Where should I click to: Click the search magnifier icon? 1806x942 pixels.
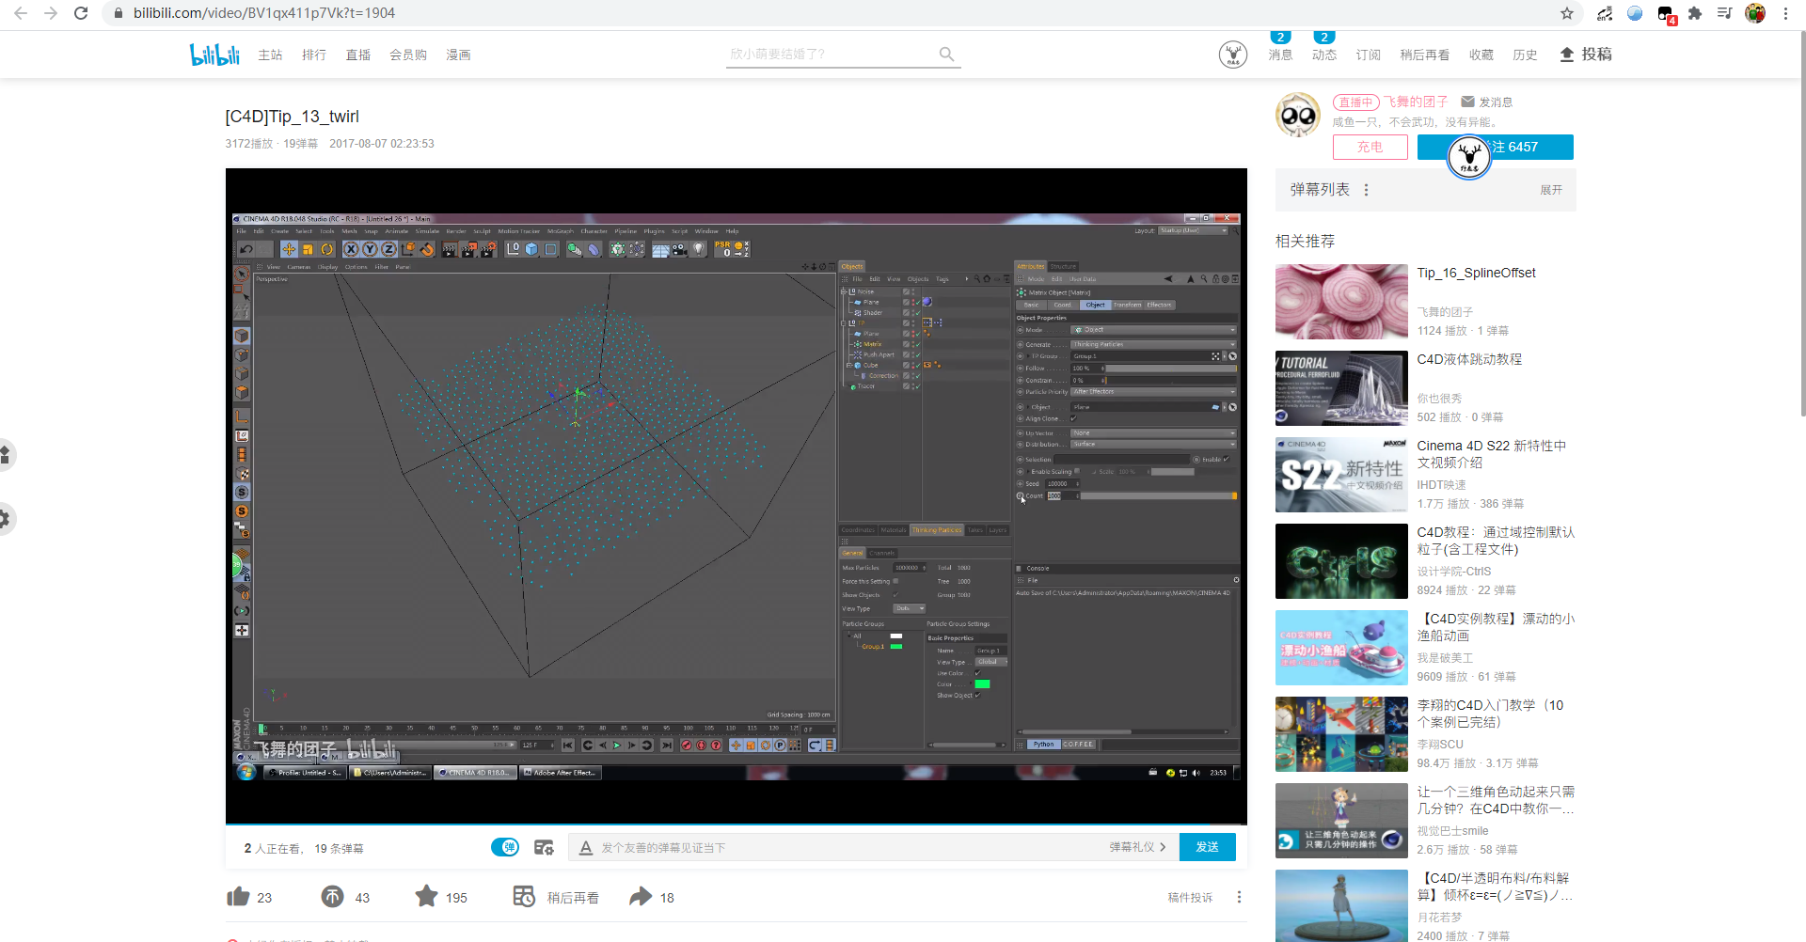[946, 55]
